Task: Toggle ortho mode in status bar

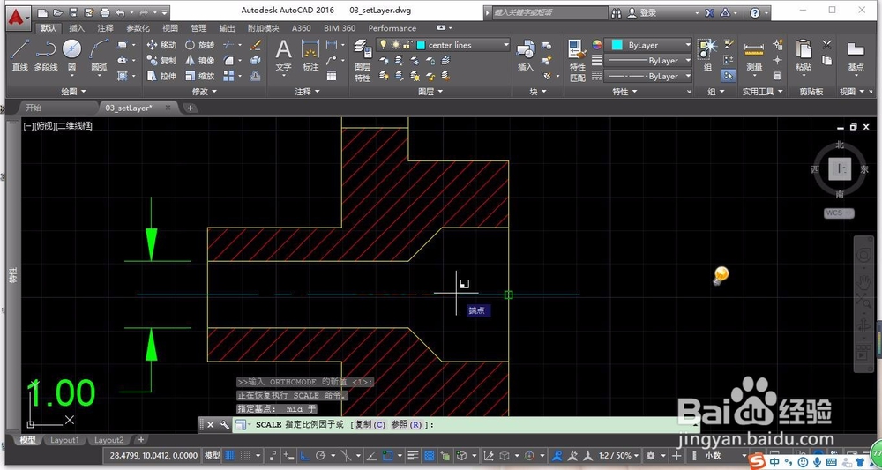Action: [304, 455]
